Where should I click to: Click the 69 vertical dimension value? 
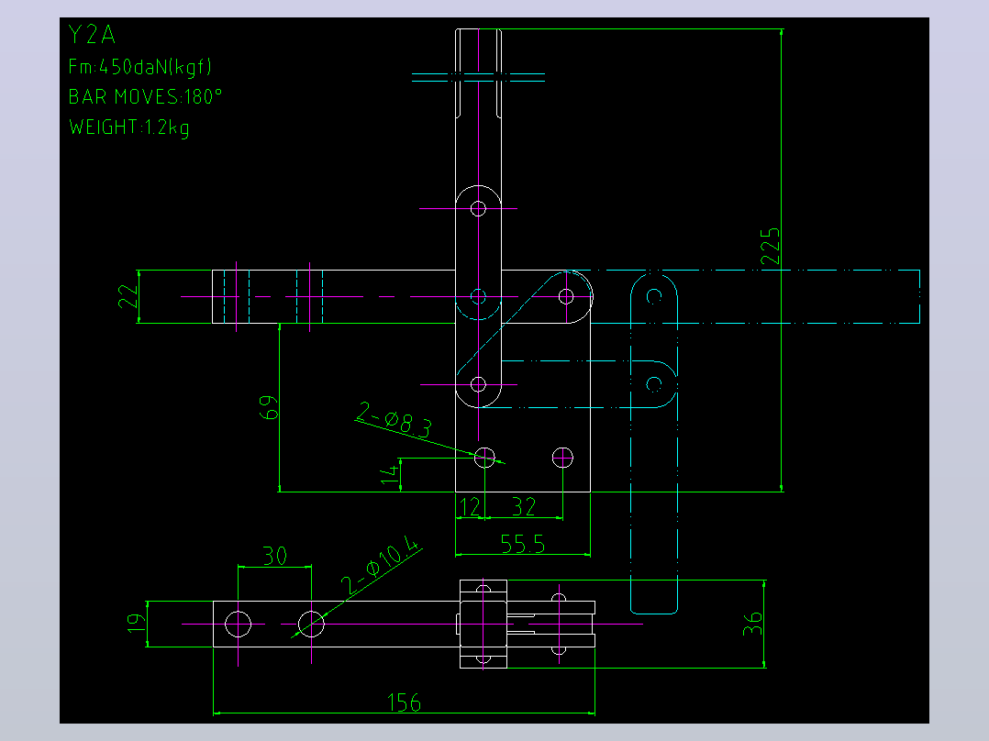click(269, 407)
